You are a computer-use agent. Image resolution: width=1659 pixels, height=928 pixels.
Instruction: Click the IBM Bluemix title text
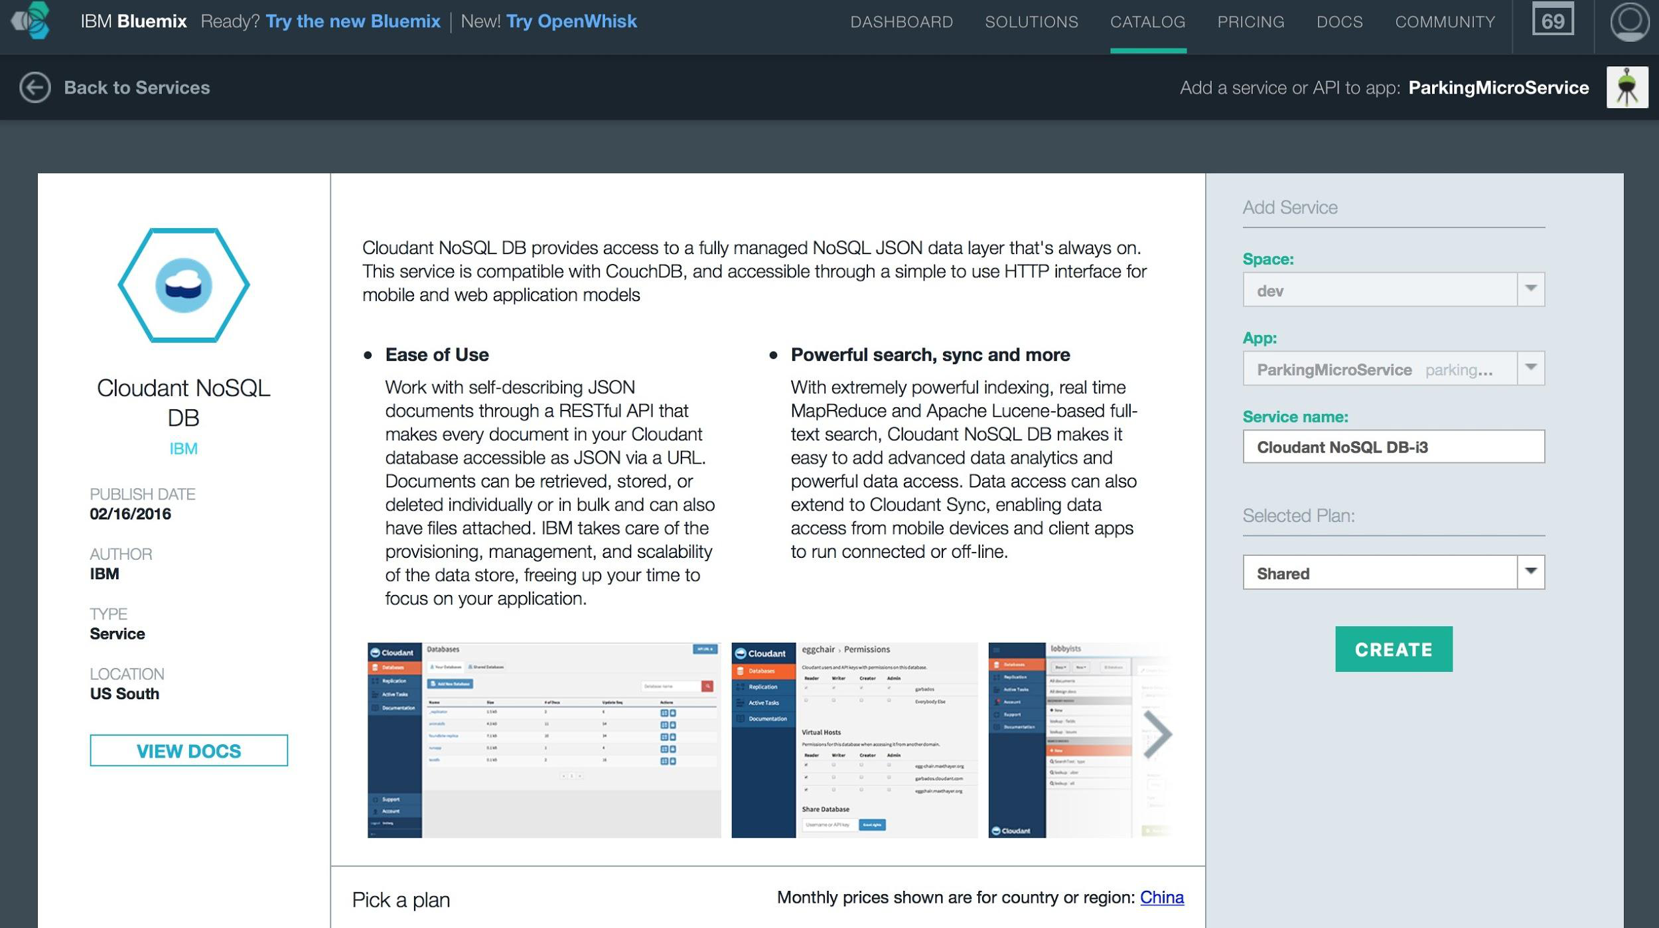133,21
